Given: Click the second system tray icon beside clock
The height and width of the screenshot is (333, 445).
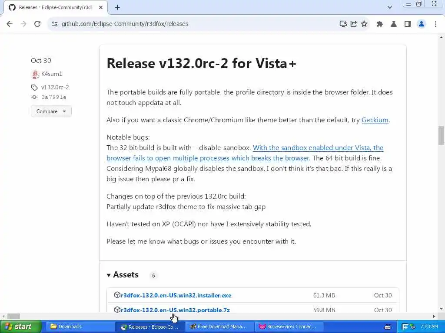Looking at the screenshot, I should coord(413,327).
